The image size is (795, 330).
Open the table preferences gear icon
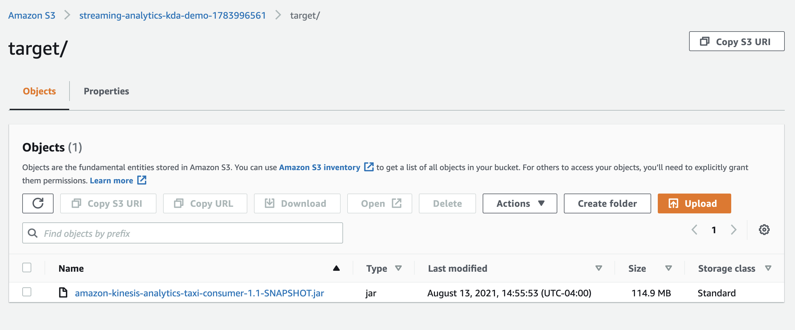pyautogui.click(x=764, y=230)
